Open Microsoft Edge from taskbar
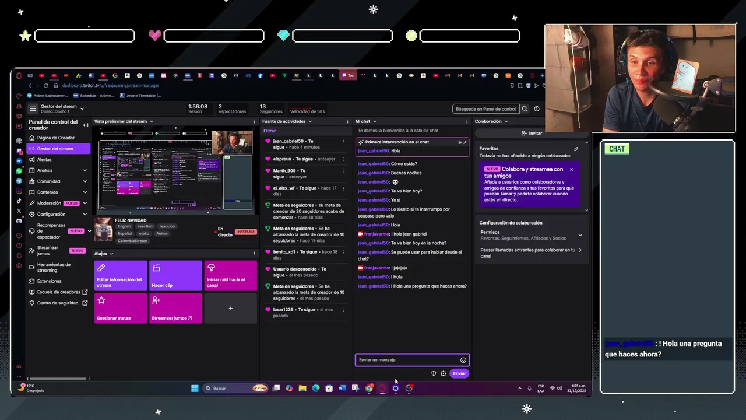The width and height of the screenshot is (746, 420). tap(316, 388)
